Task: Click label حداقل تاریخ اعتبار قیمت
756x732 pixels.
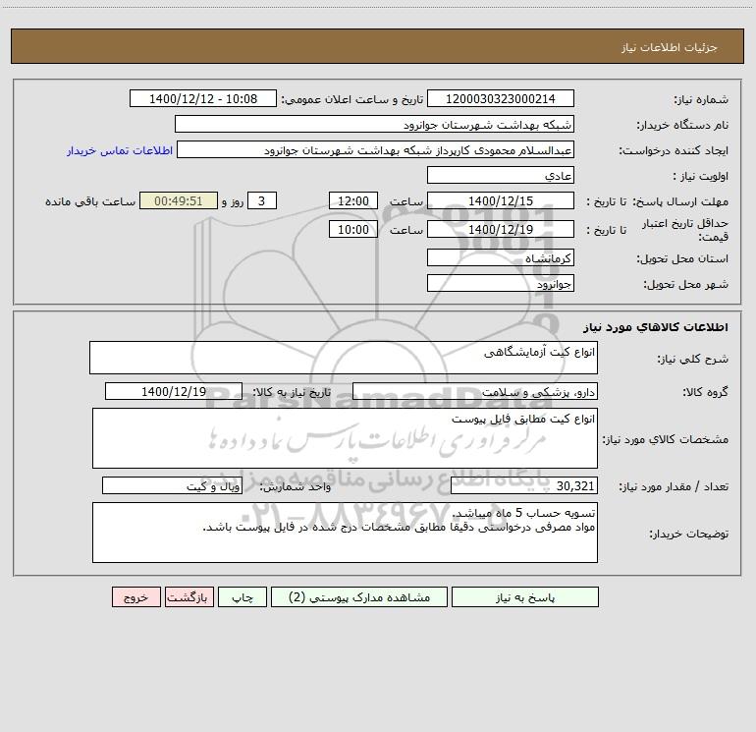Action: [x=685, y=230]
